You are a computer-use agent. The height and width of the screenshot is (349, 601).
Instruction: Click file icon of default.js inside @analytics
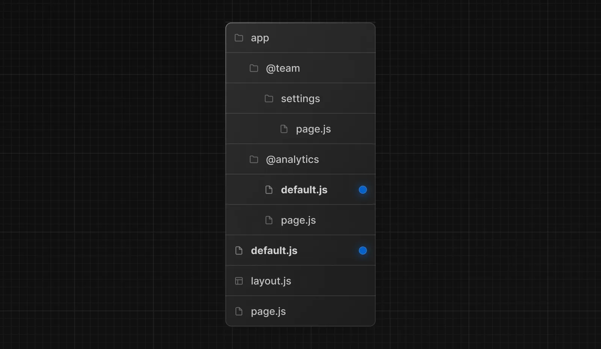click(269, 190)
